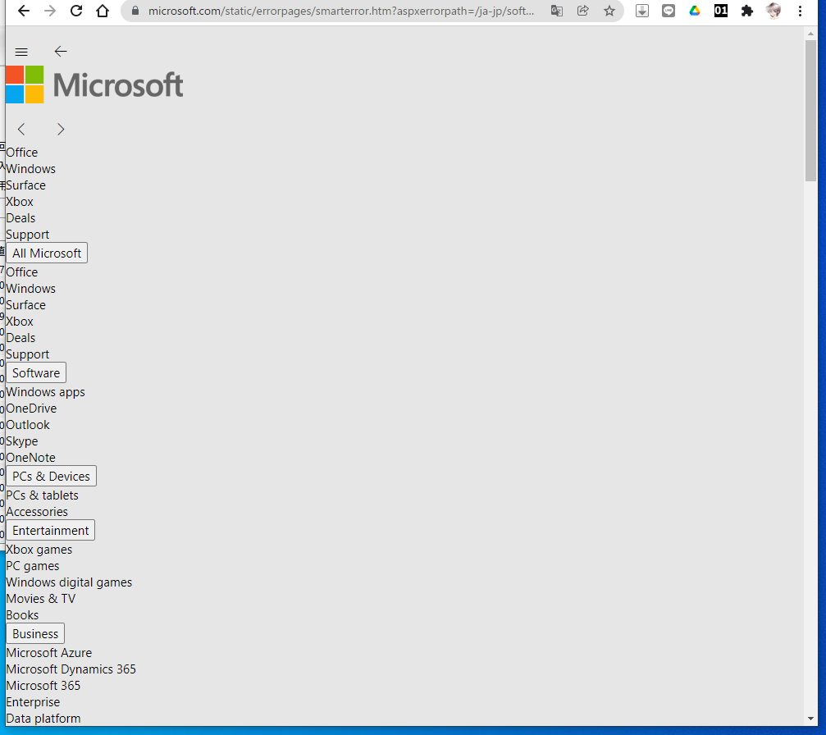Image resolution: width=826 pixels, height=735 pixels.
Task: Open the LINE extension icon
Action: coord(669,11)
